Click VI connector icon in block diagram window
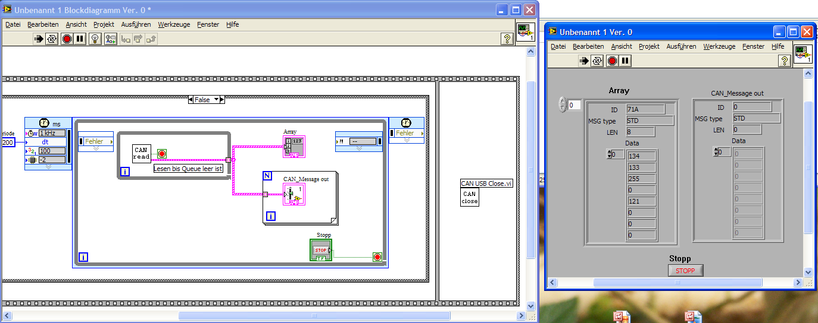The height and width of the screenshot is (323, 818). click(x=525, y=33)
